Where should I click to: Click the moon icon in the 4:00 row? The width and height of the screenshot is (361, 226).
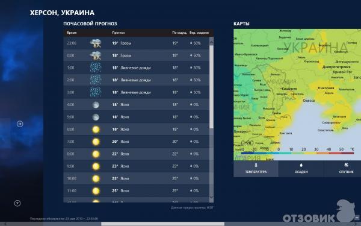click(x=96, y=105)
